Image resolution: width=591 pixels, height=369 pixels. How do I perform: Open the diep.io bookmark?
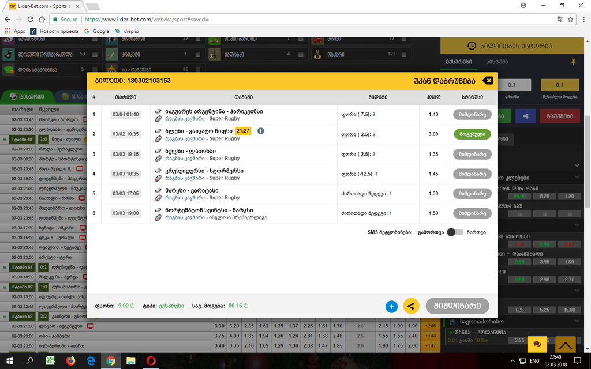127,31
